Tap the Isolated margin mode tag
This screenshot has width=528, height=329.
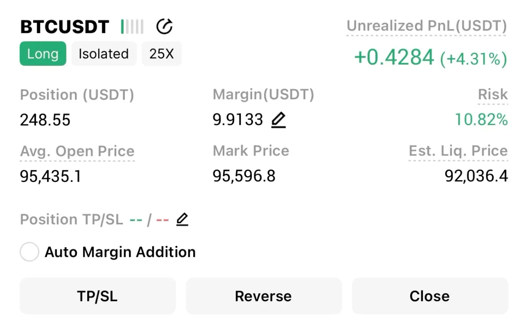click(x=104, y=54)
